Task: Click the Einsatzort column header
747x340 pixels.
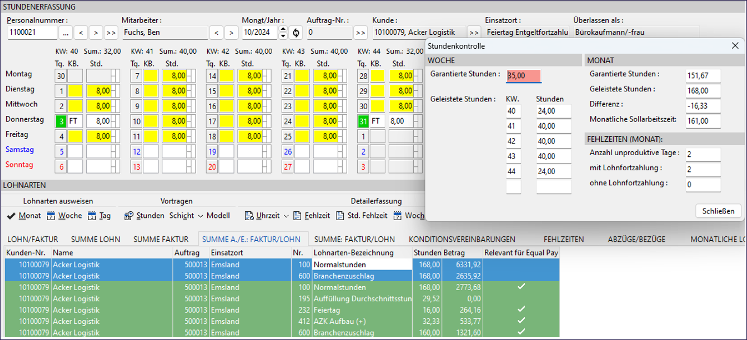Action: (250, 253)
